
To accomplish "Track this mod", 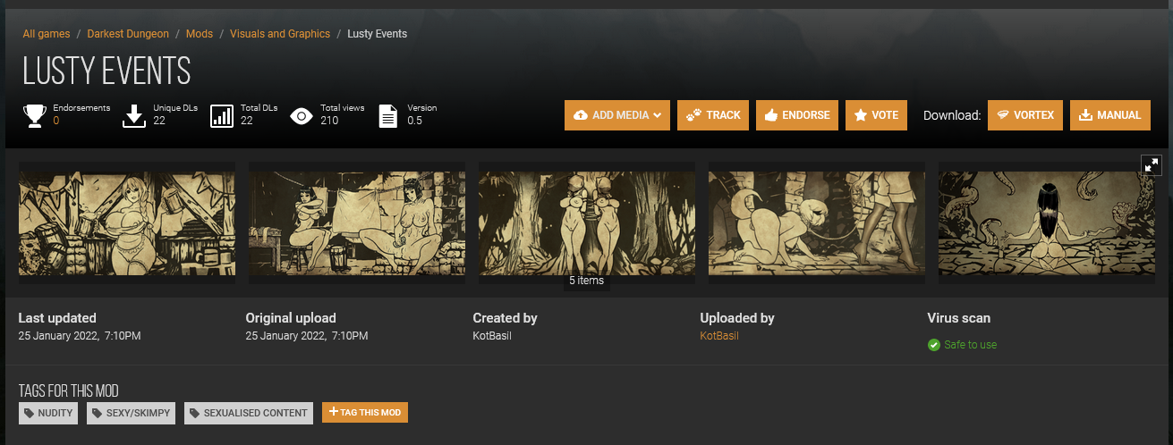I will [714, 115].
